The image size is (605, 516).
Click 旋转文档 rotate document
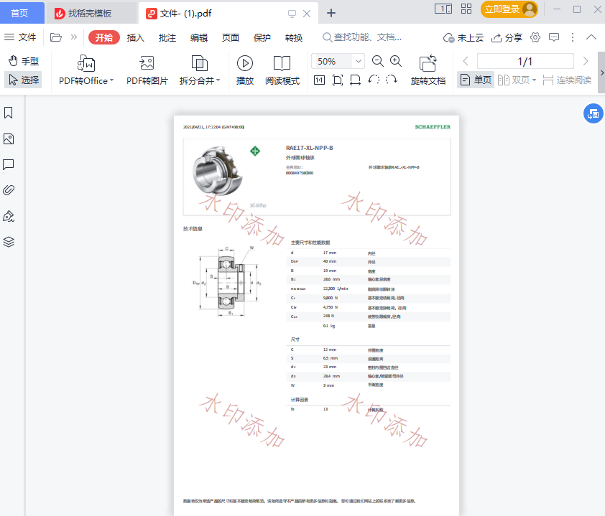428,70
